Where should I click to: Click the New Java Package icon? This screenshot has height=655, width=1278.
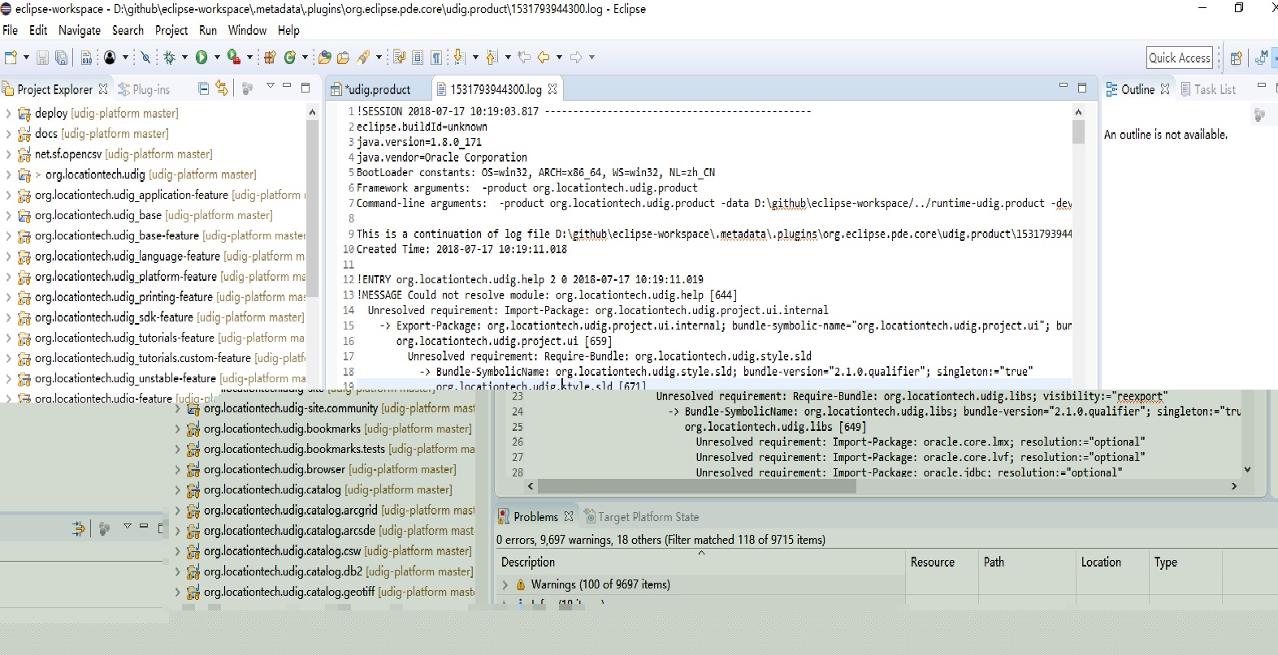click(x=270, y=58)
